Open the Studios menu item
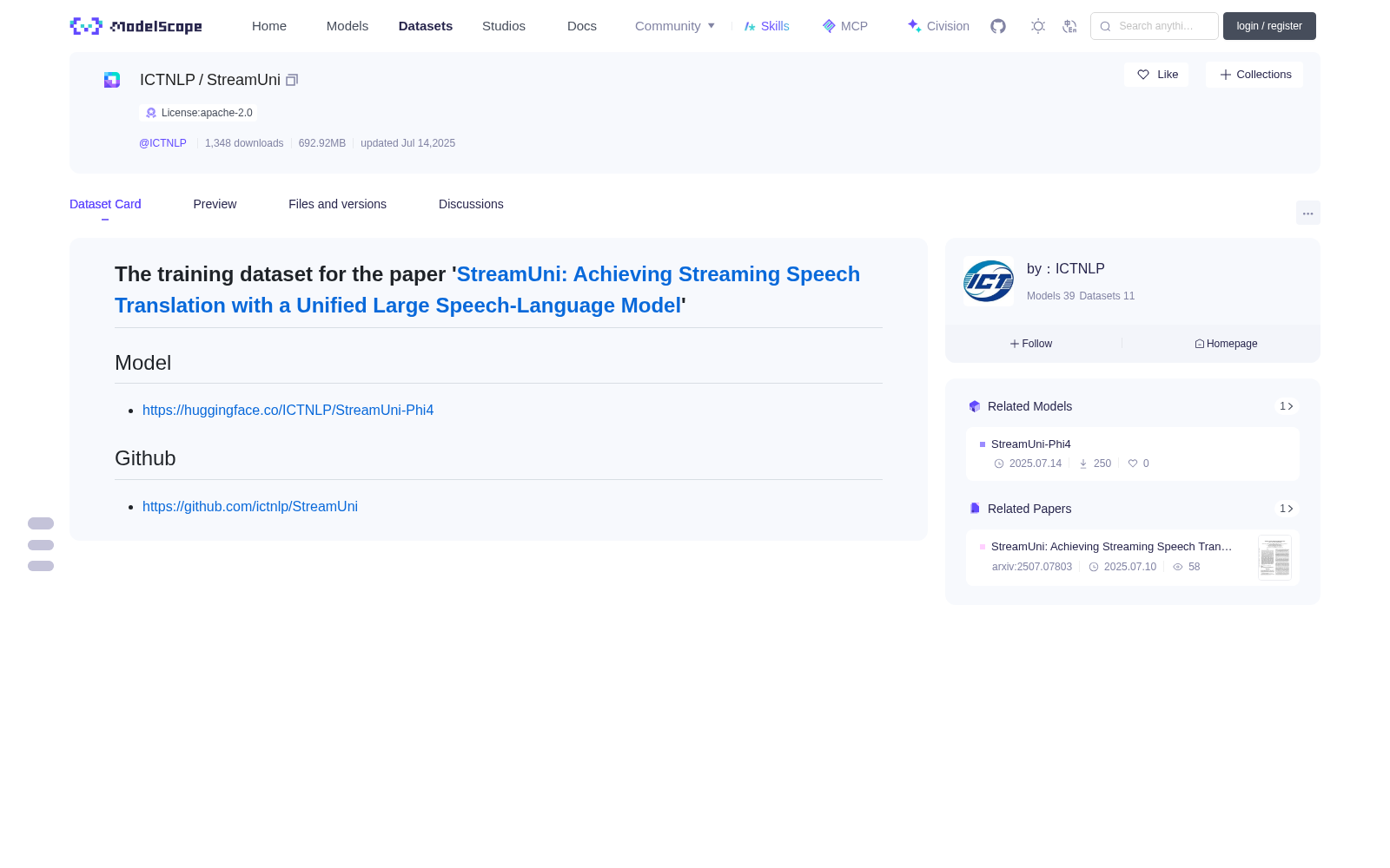 [x=504, y=26]
